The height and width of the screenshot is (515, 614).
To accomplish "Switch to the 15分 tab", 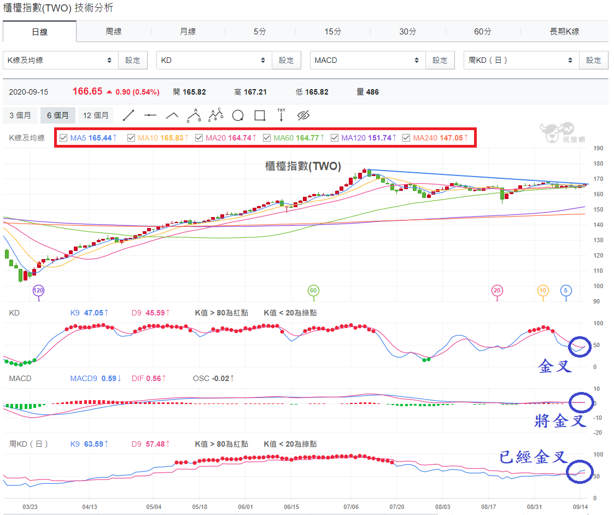I will coord(332,31).
